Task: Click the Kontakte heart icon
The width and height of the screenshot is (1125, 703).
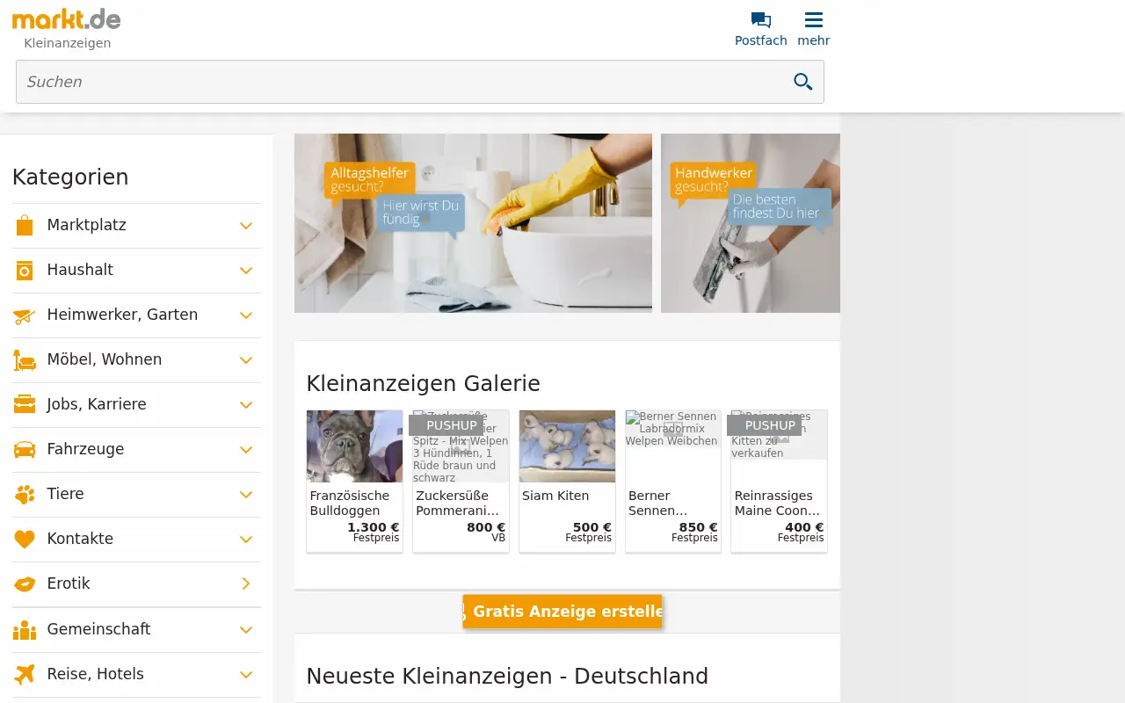Action: coord(25,540)
